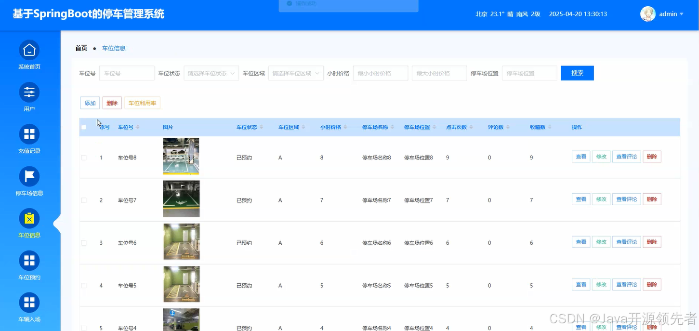This screenshot has height=331, width=699.
Task: Open the 车位状态 dropdown selector
Action: click(211, 73)
